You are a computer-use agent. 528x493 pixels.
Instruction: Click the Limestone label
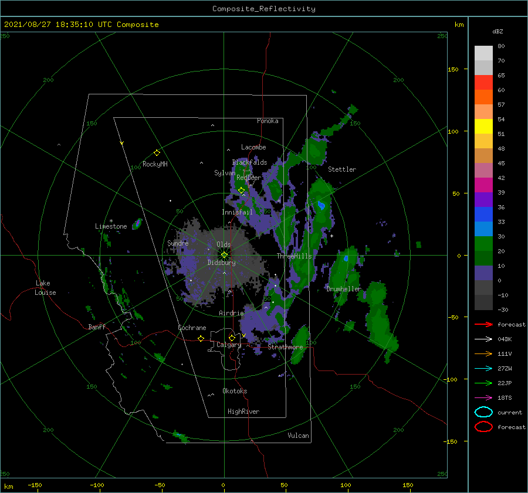[x=111, y=226]
